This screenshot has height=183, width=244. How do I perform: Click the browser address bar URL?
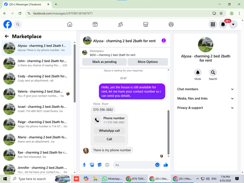point(63,13)
